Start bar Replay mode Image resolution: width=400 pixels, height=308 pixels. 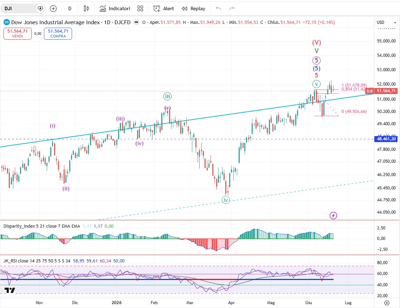pyautogui.click(x=193, y=9)
